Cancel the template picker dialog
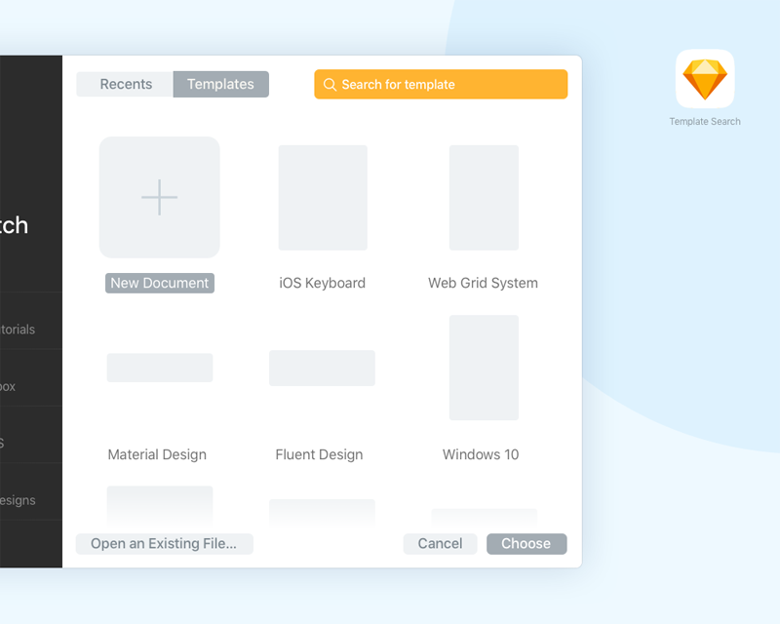780x624 pixels. (440, 543)
